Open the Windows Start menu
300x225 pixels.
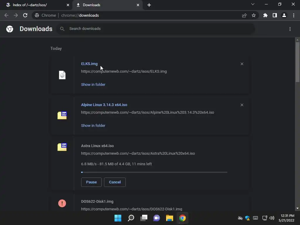pos(118,218)
